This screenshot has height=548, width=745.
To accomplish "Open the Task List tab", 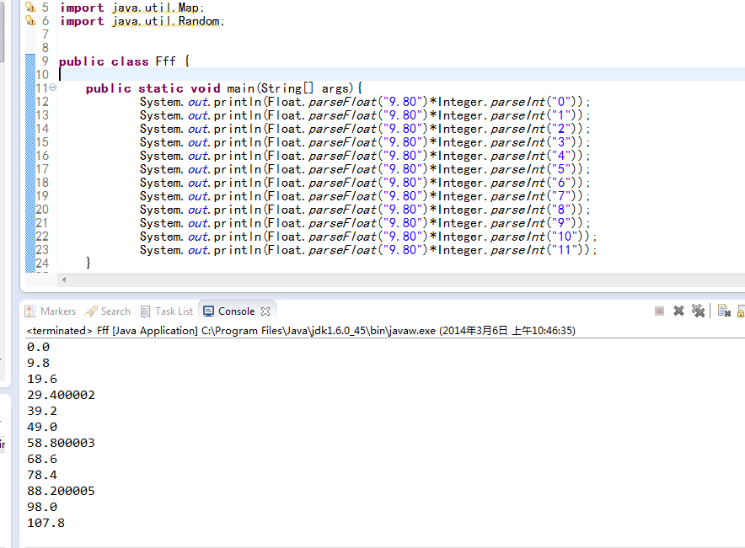I will click(x=167, y=311).
